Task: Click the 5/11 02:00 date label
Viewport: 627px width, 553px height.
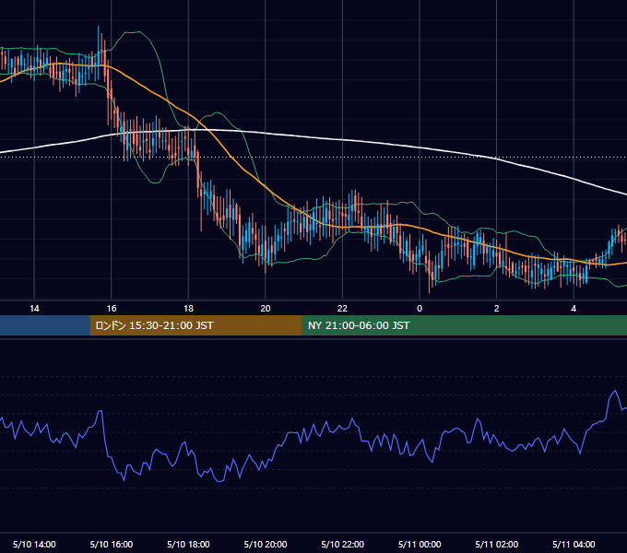Action: click(x=497, y=544)
